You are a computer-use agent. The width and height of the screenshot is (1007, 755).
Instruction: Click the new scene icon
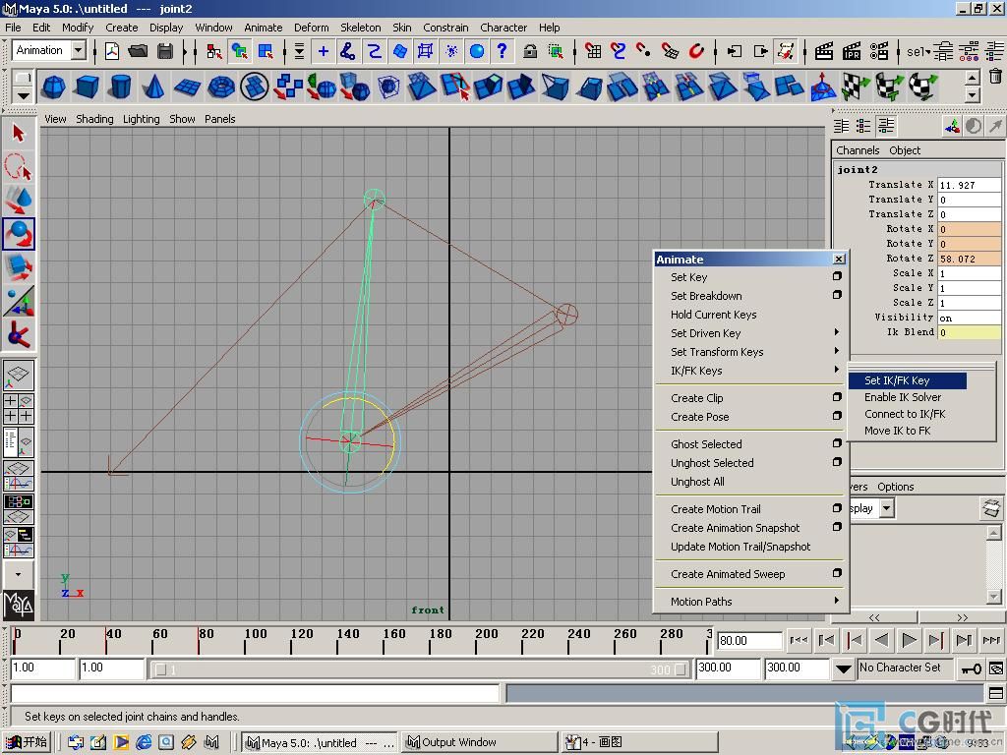[112, 51]
